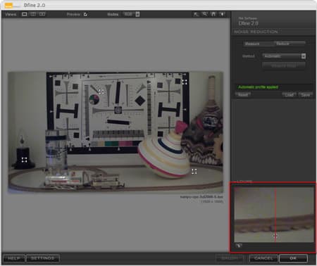This screenshot has height=266, width=317.
Task: Select the pan hand tool
Action: (213, 14)
